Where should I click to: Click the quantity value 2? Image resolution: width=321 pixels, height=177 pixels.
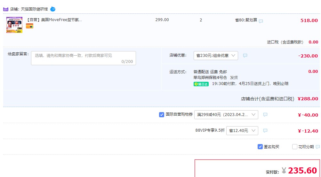click(x=201, y=20)
